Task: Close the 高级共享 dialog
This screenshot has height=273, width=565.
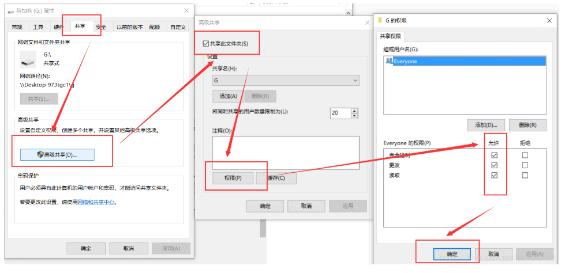Action: tap(367, 22)
